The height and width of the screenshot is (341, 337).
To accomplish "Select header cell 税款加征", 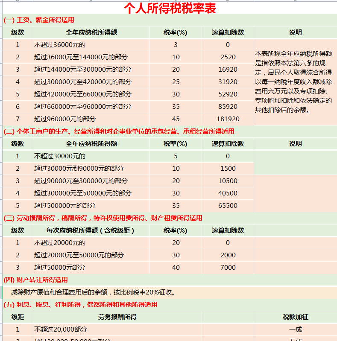I will (x=296, y=317).
